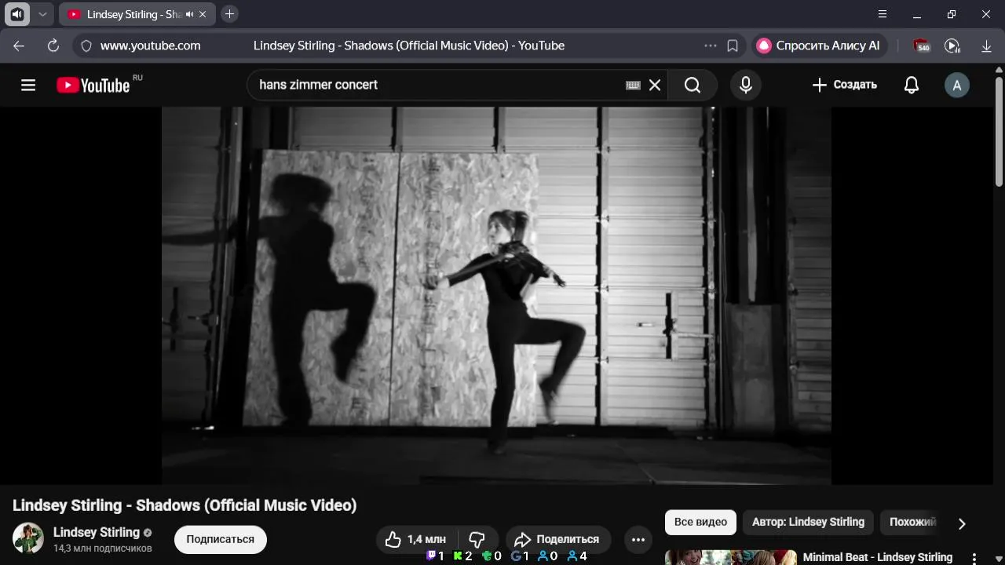Open a new browser tab
Screen dimensions: 1005x565
[229, 14]
